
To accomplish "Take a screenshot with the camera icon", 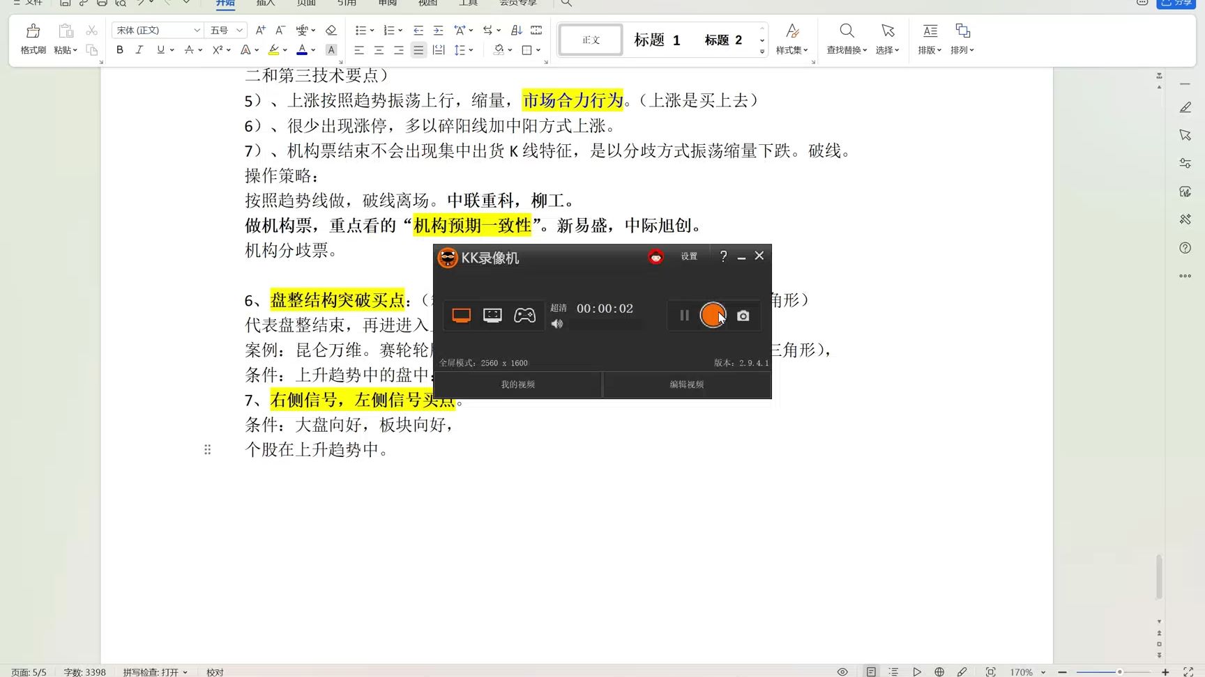I will [743, 315].
